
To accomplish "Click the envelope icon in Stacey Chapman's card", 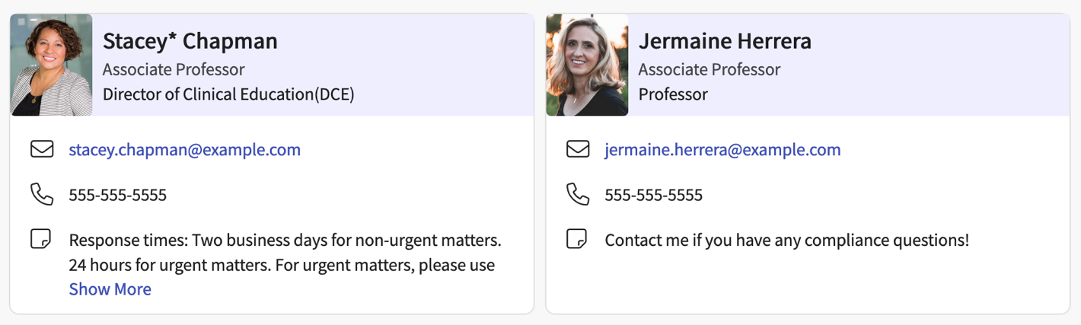I will pyautogui.click(x=42, y=149).
